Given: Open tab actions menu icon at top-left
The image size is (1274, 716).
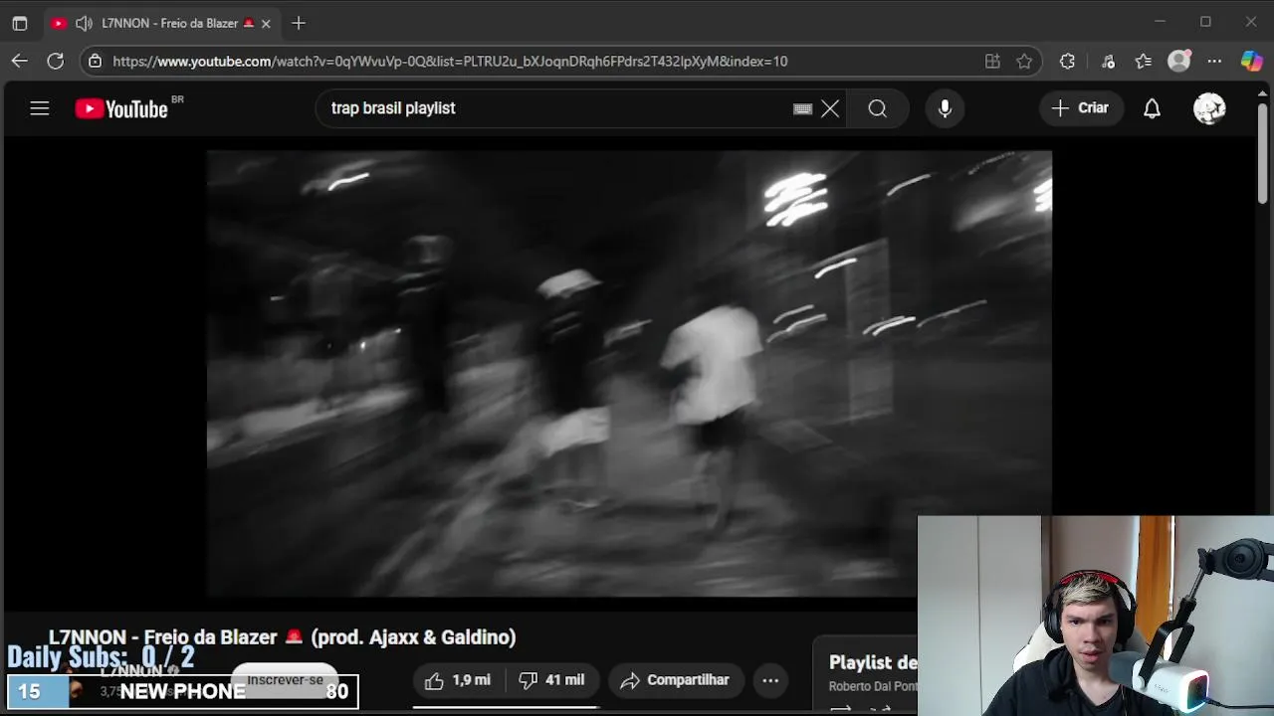Looking at the screenshot, I should point(20,23).
